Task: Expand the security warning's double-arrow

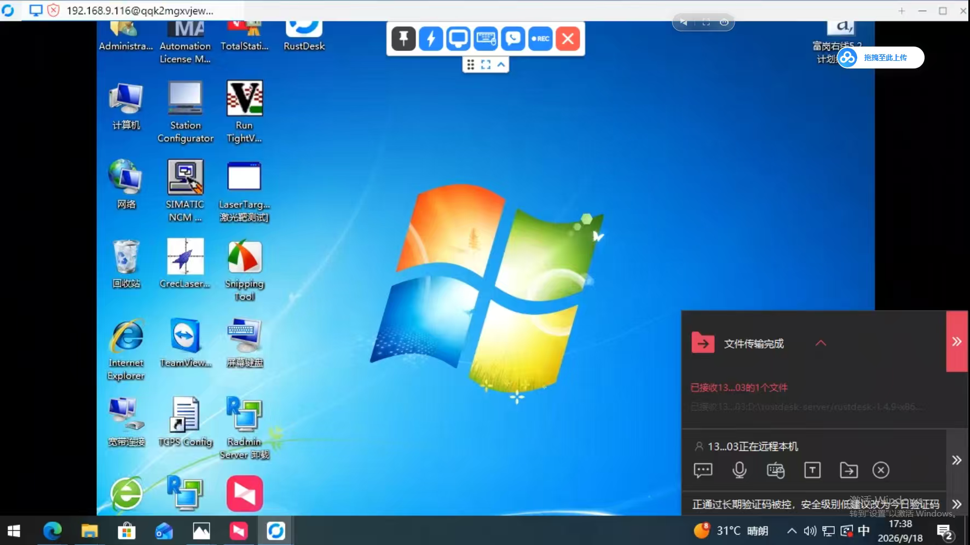Action: (957, 504)
